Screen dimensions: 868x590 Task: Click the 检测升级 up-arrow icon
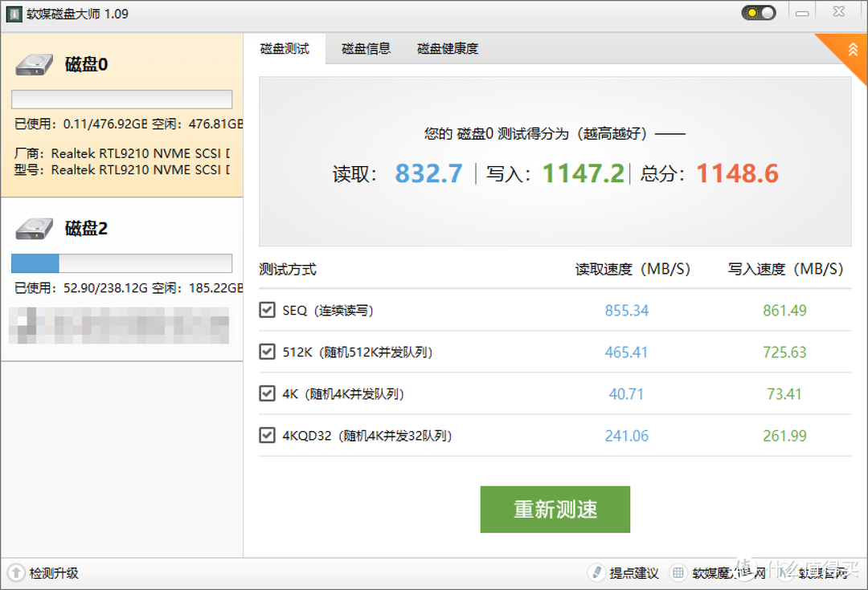click(15, 573)
